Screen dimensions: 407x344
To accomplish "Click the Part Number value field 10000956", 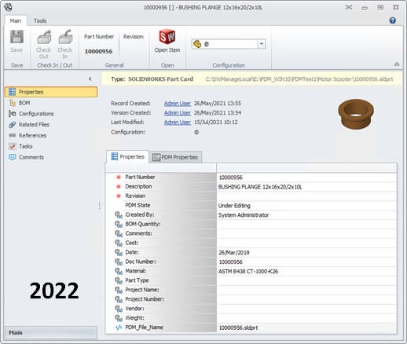I will (306, 177).
